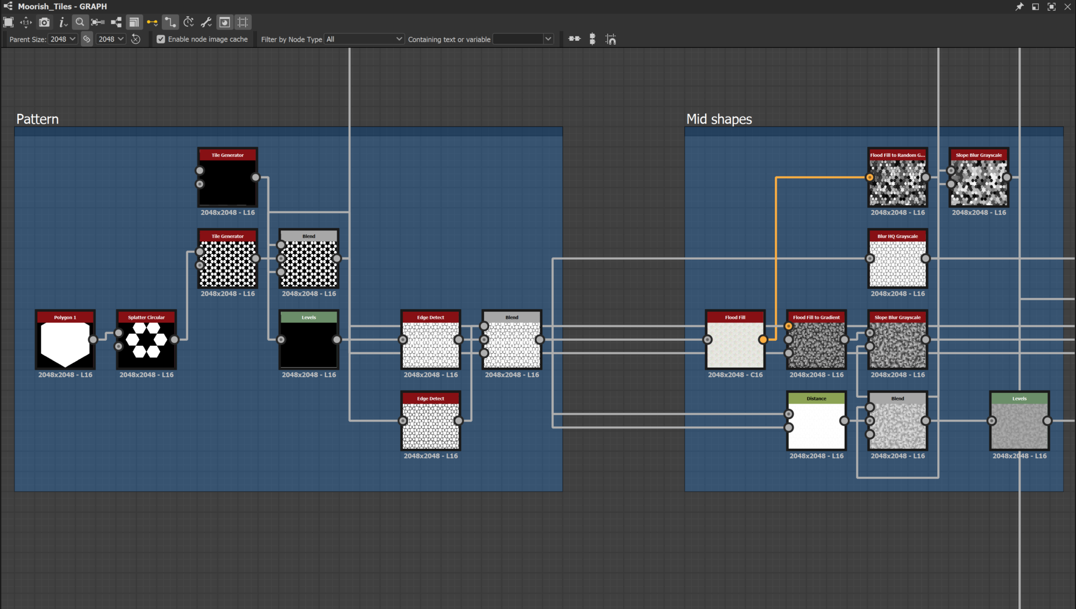
Task: Toggle Enable node image cache checkbox
Action: (x=161, y=39)
